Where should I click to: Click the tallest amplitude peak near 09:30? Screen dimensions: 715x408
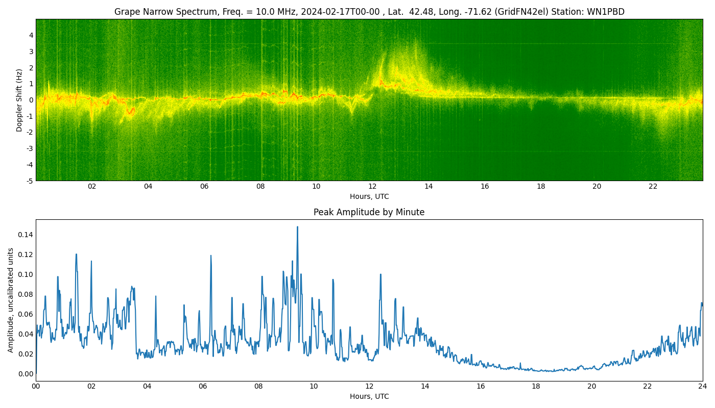tap(297, 227)
